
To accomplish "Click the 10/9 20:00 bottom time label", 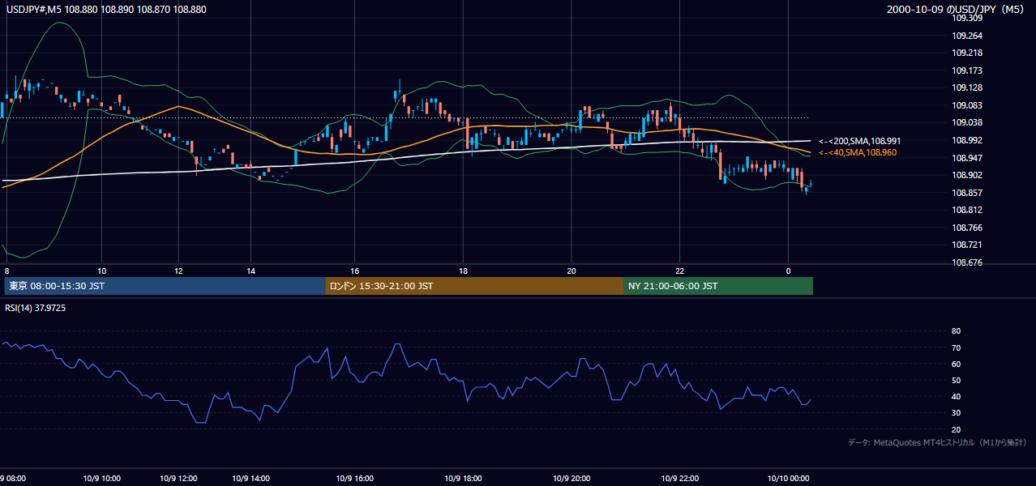I will pyautogui.click(x=570, y=478).
